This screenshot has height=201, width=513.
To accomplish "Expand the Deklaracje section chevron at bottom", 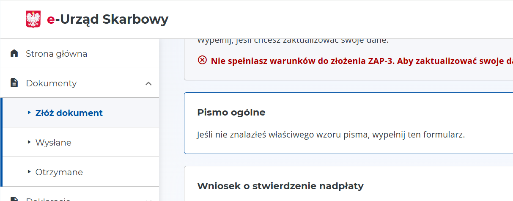I will click(148, 199).
